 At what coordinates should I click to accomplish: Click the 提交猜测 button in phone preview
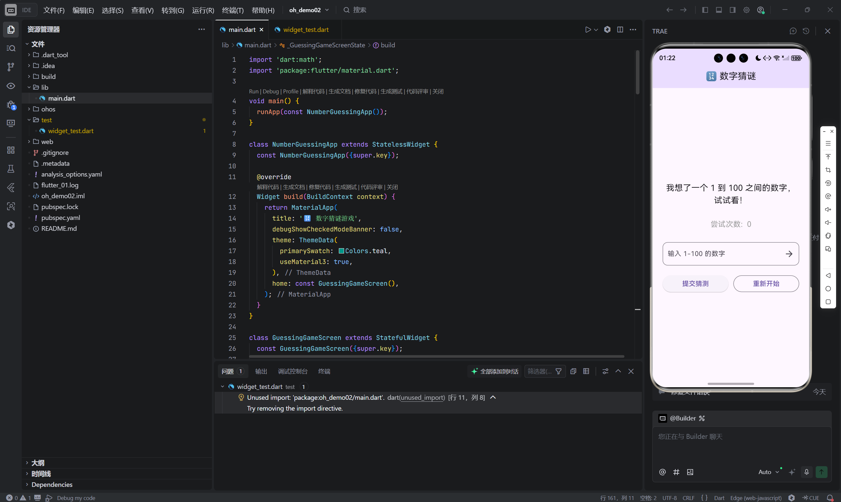695,283
